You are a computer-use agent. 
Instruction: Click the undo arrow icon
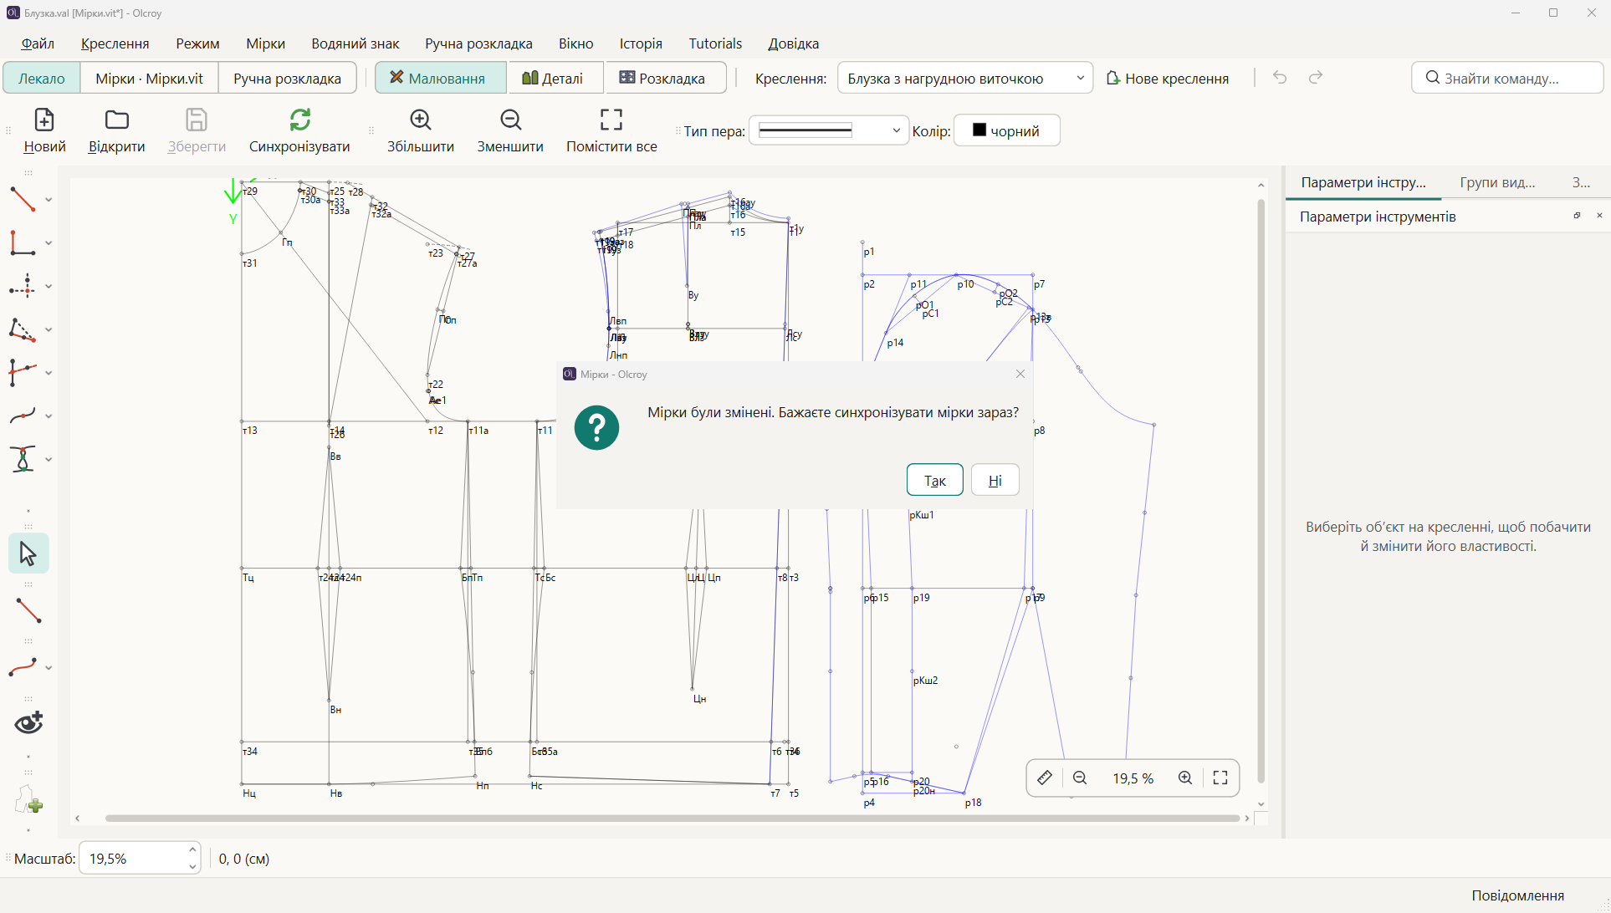click(x=1280, y=78)
